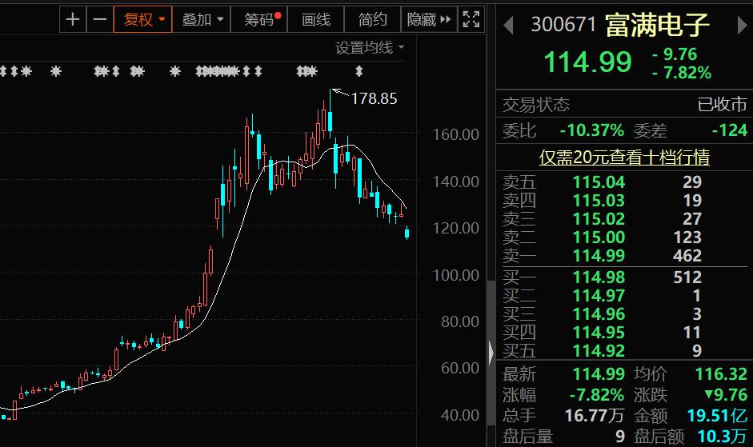Viewport: 753px width, 447px height.
Task: Select 买三 price 114.96
Action: 599,314
